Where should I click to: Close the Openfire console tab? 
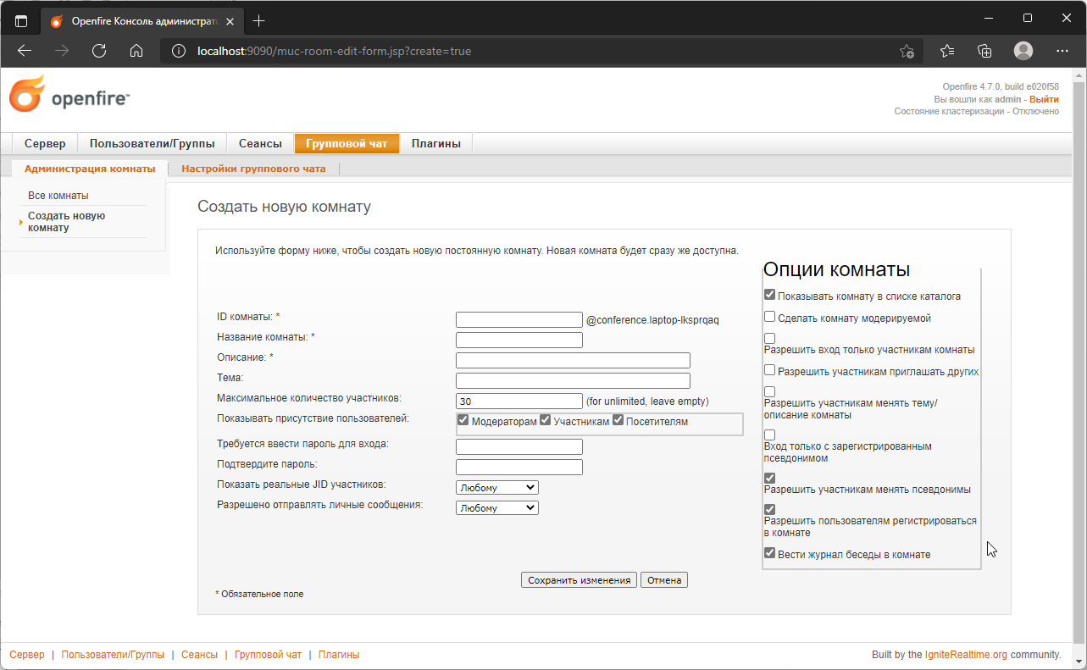click(x=230, y=20)
